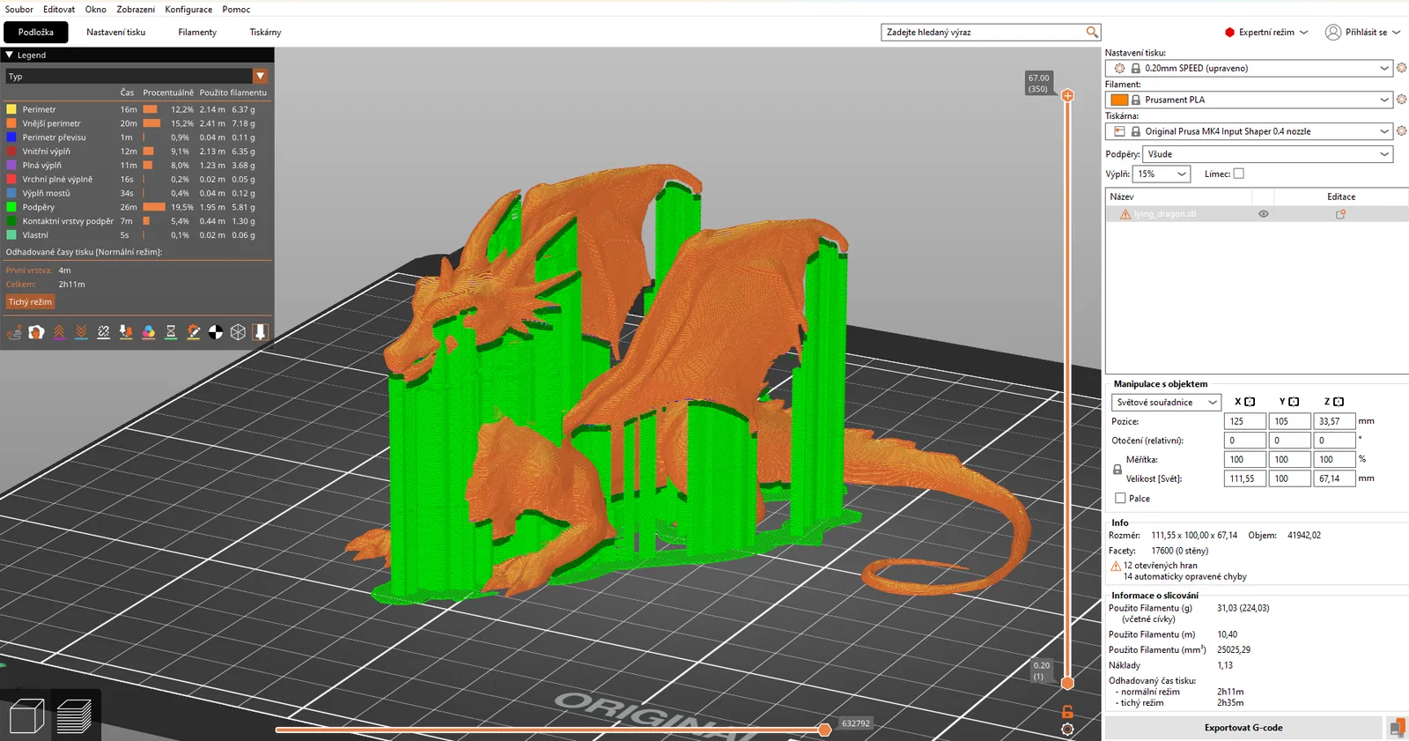1409x741 pixels.
Task: Open the Podpěry supports dropdown
Action: 1268,154
